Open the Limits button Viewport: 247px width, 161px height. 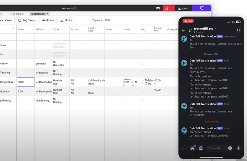coord(66,20)
